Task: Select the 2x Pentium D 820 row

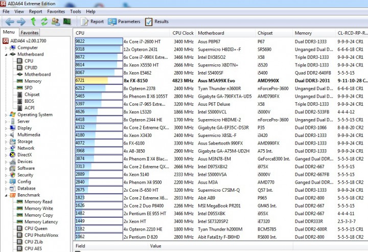Action: [x=221, y=237]
